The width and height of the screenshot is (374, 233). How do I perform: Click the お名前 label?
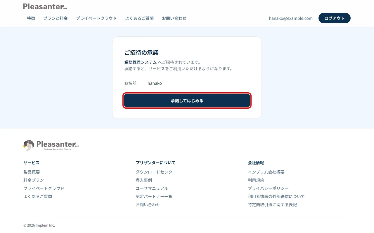130,83
